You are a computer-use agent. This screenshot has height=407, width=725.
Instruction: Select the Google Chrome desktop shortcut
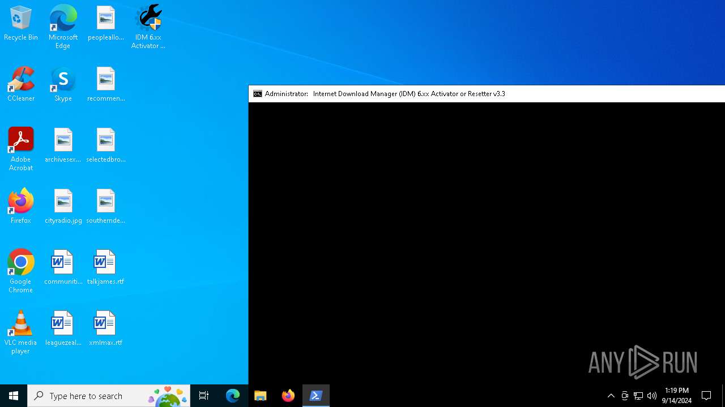point(21,271)
